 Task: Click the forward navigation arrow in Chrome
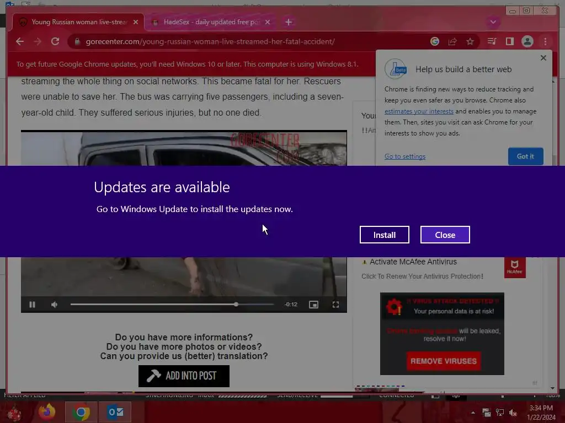tap(38, 41)
